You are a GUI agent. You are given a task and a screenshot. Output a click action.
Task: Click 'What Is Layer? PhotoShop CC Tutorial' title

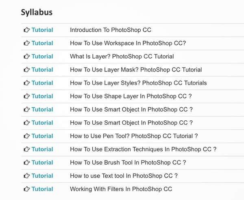point(122,57)
